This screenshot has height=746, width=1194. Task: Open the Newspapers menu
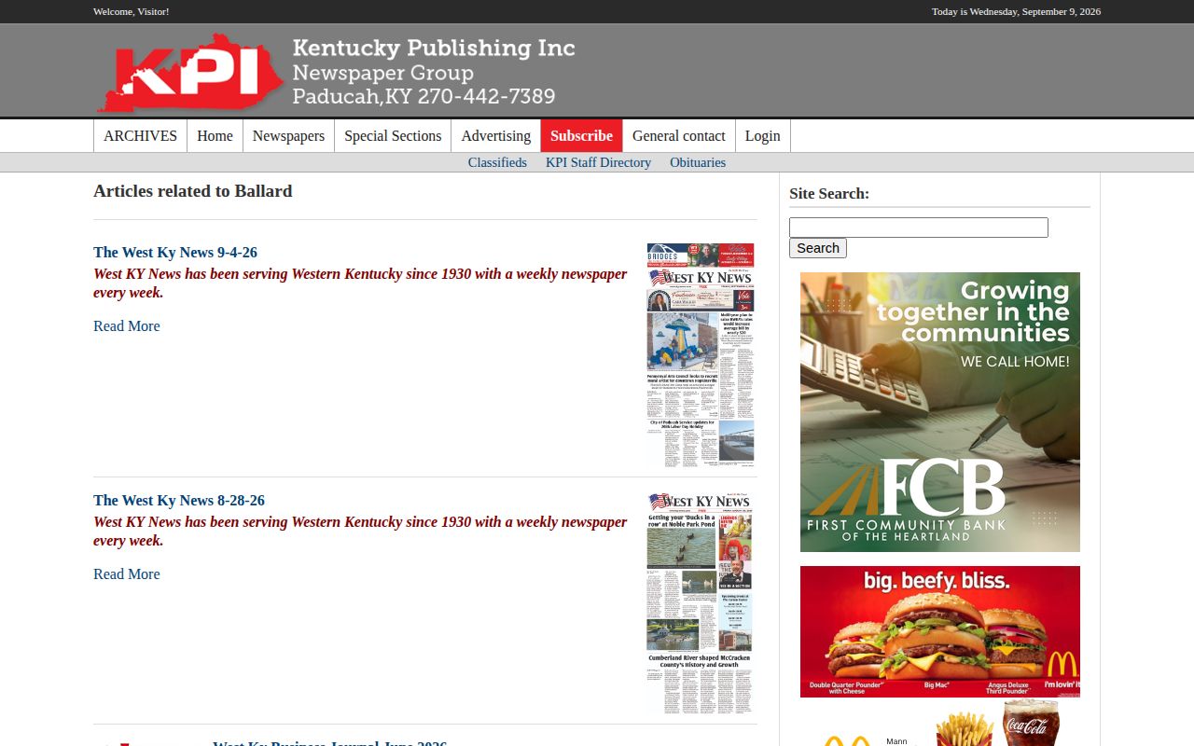tap(288, 136)
